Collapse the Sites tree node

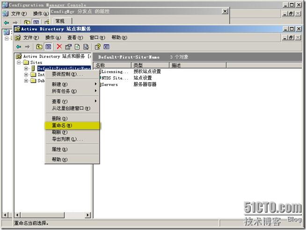pyautogui.click(x=19, y=62)
